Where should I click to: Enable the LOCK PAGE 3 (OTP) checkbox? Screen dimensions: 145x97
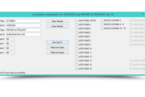point(76,21)
